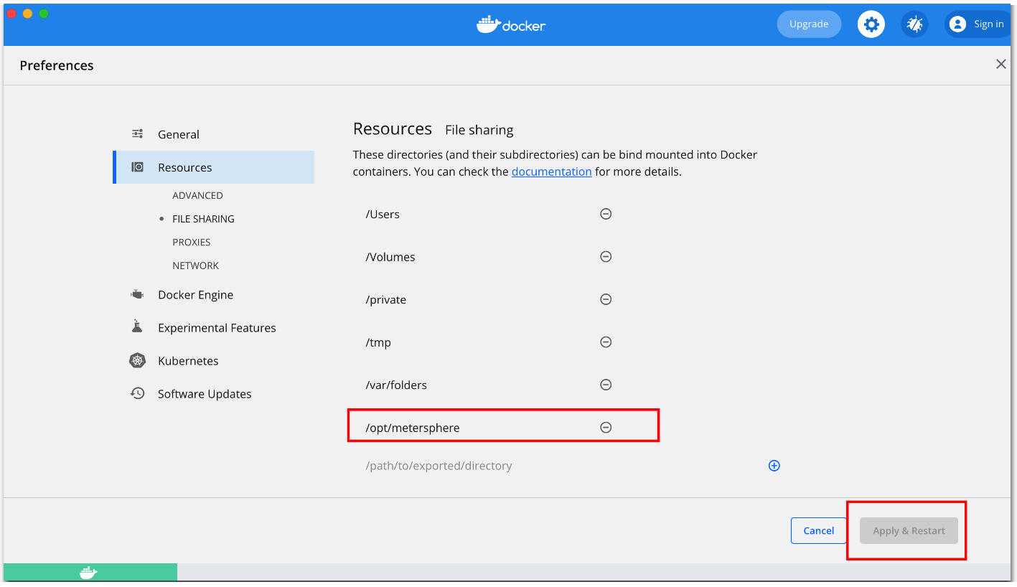Remove the /opt/metersphere shared directory
This screenshot has width=1017, height=587.
pos(606,428)
